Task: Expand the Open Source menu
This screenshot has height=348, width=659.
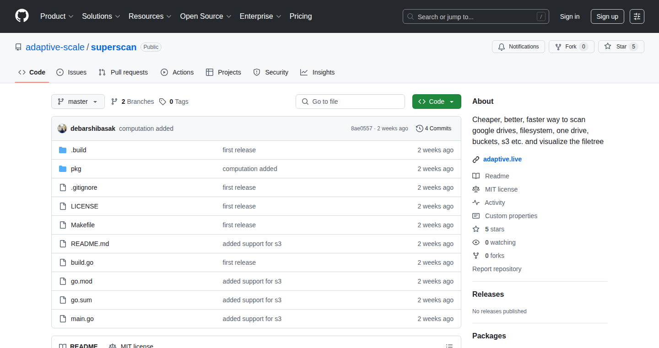Action: point(206,16)
